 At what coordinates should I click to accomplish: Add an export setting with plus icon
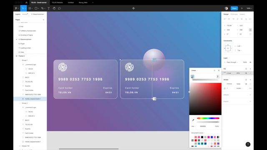(250, 101)
